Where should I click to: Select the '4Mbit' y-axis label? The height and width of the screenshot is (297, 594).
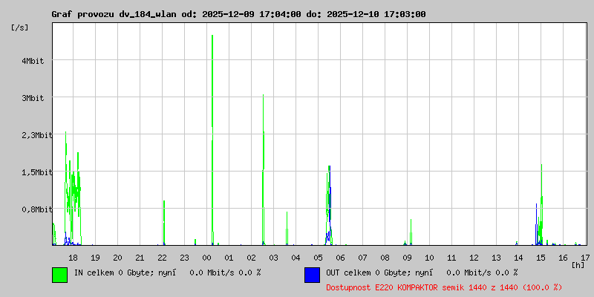33,61
